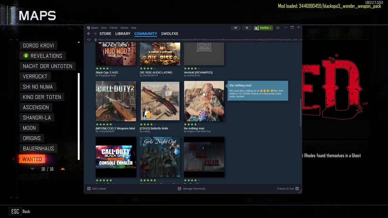
Task: Open Steam announcements megaphone icon
Action: [236, 28]
